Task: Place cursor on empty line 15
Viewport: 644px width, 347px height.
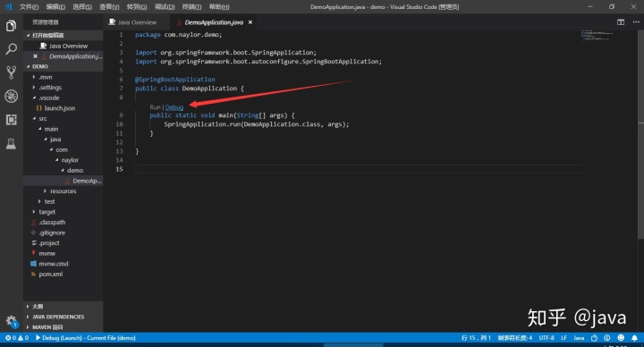Action: point(357,169)
